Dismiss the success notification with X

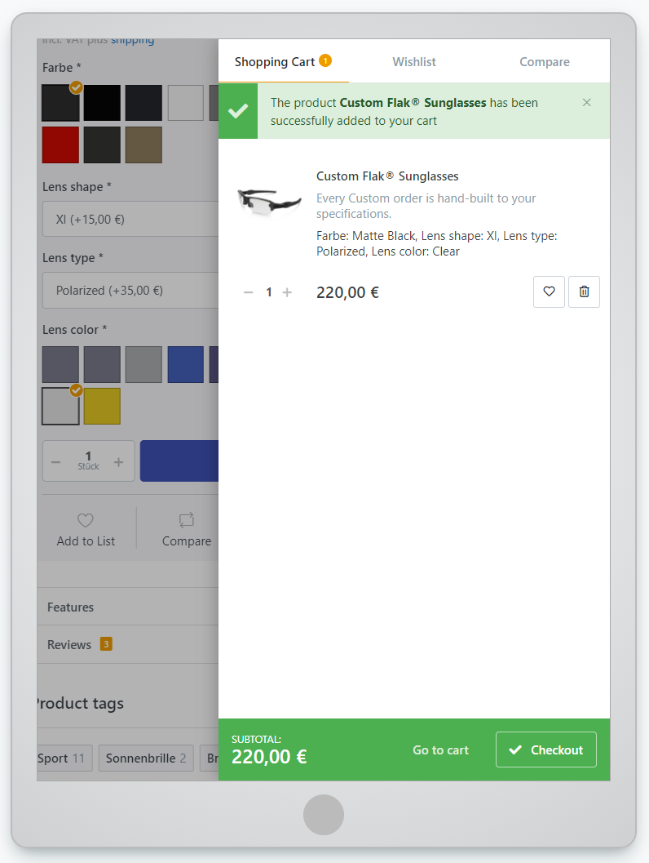(587, 102)
